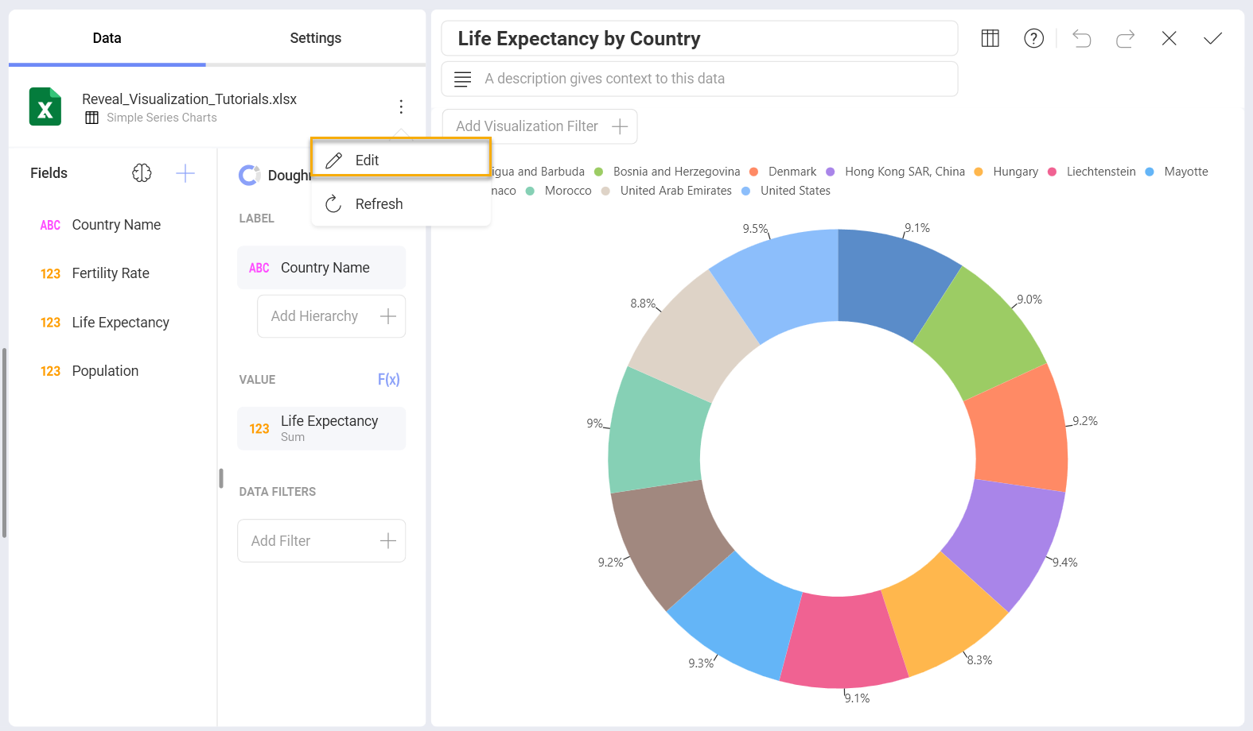Click the pink 9.1% doughnut slice

pos(843,640)
